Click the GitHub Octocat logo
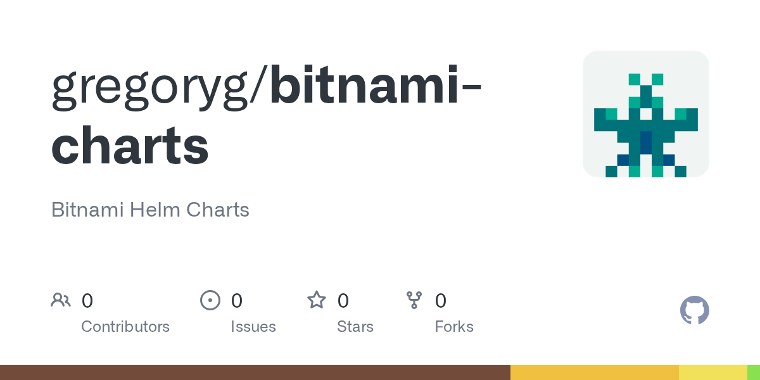The height and width of the screenshot is (380, 760). (695, 310)
